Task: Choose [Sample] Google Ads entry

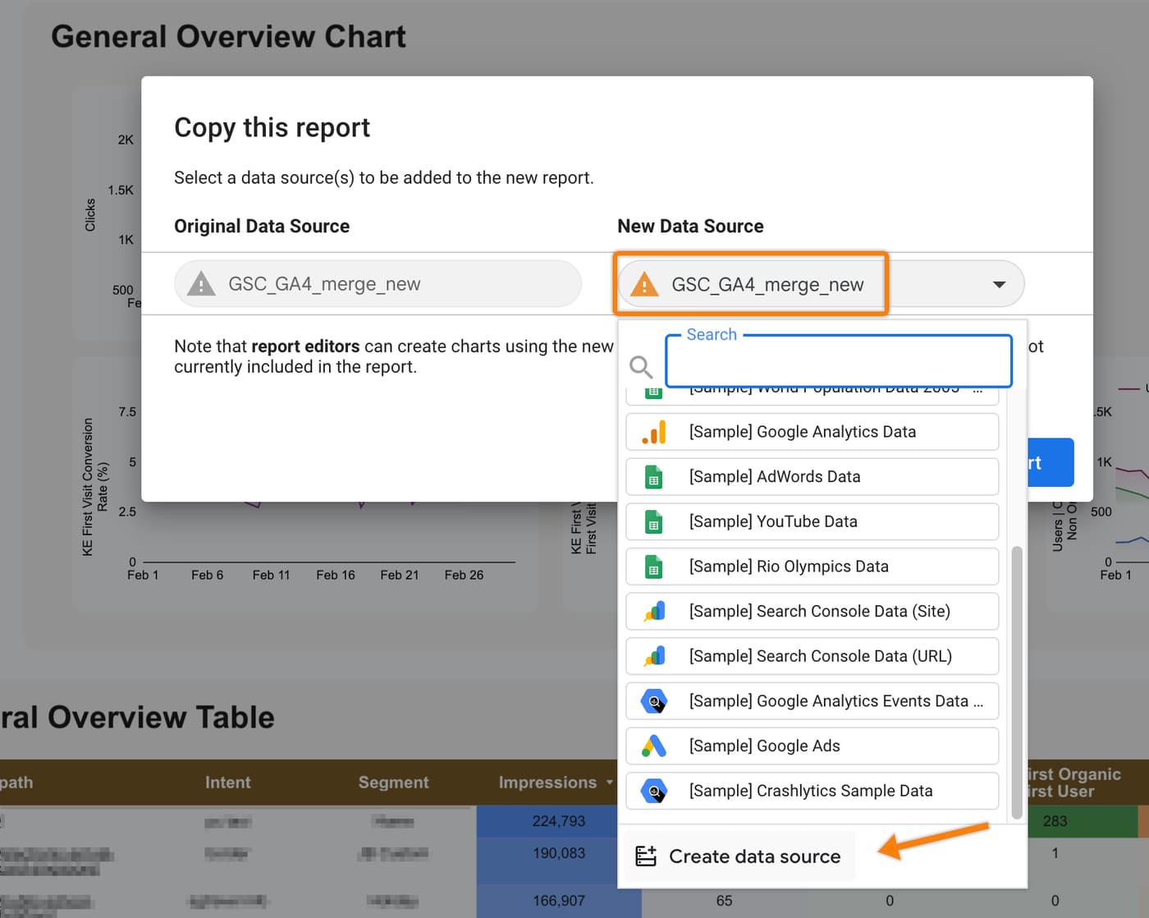Action: pyautogui.click(x=812, y=746)
